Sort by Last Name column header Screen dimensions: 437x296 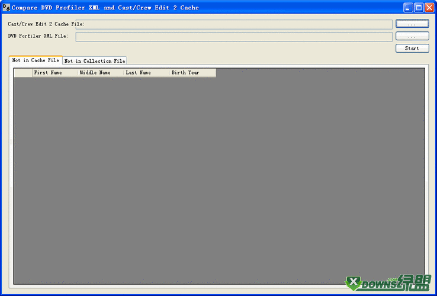[147, 73]
